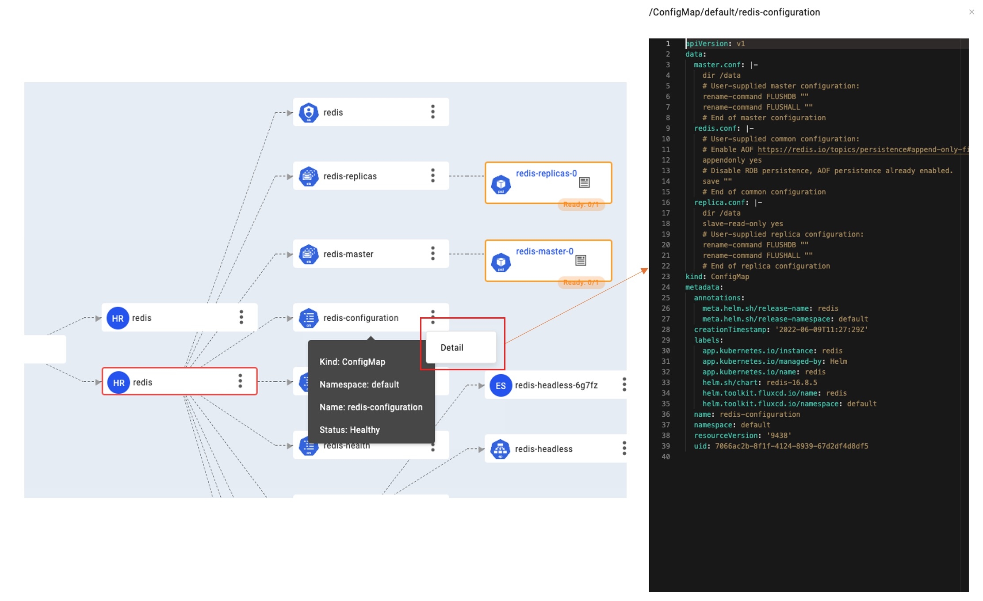Open the three-dot menu on redis-headless node
983x601 pixels.
pyautogui.click(x=624, y=449)
